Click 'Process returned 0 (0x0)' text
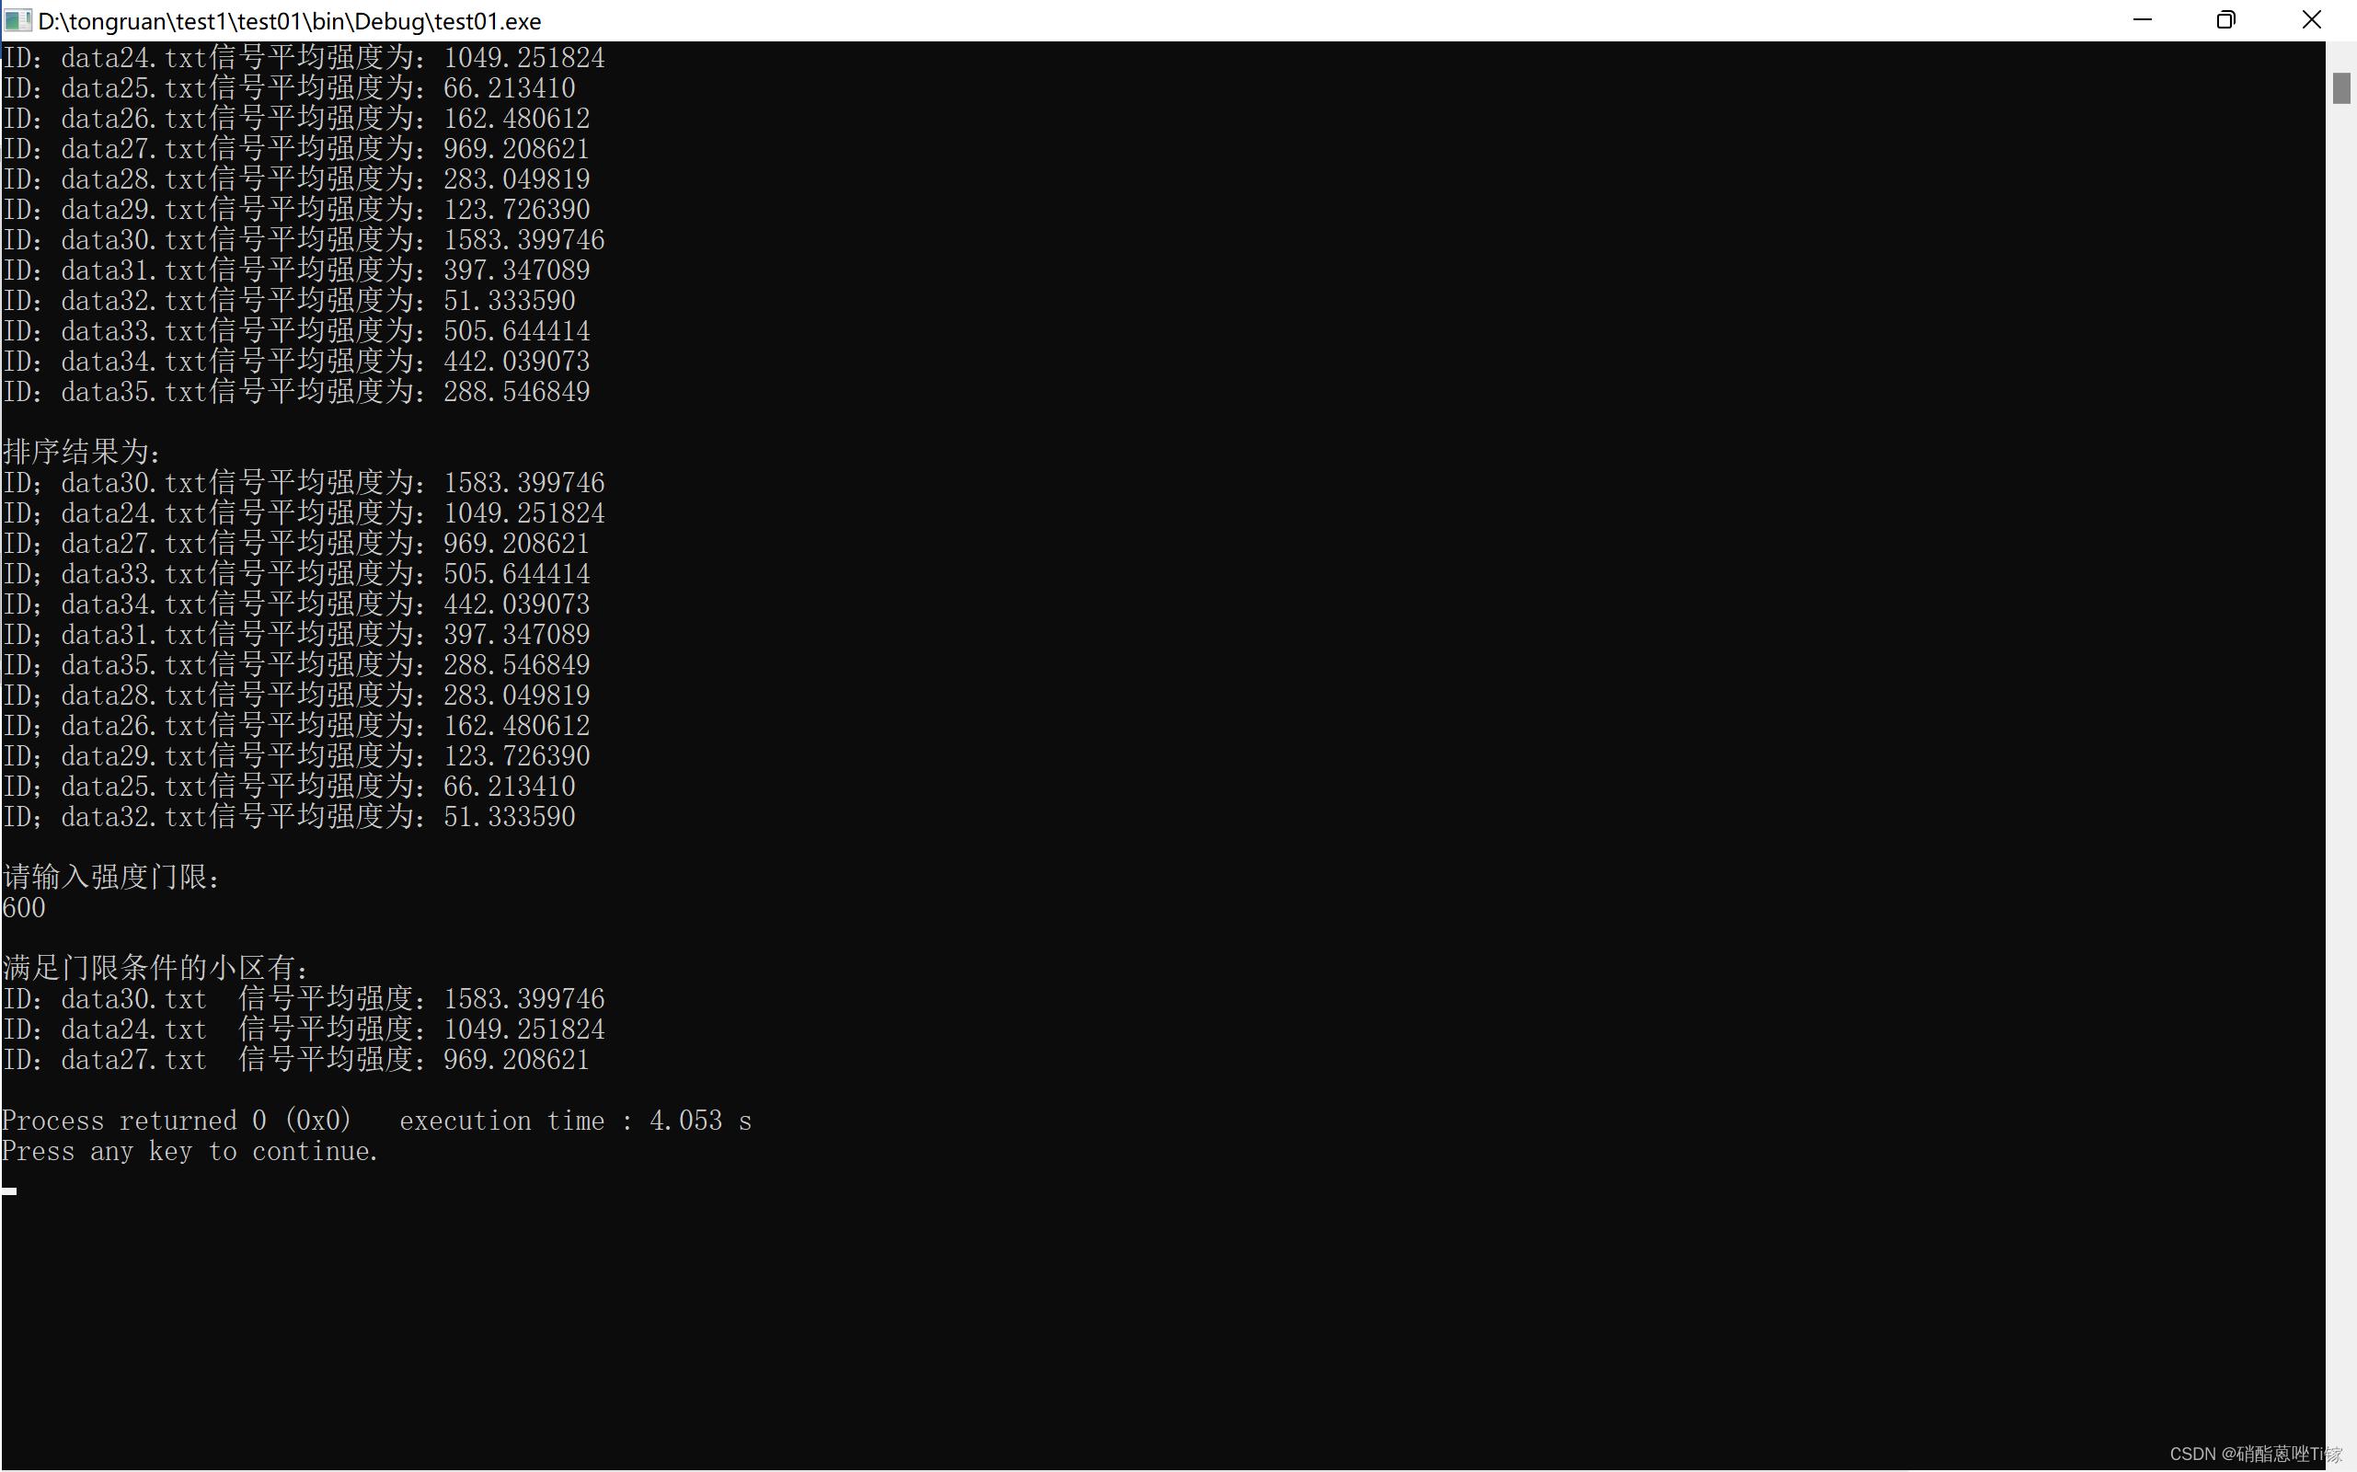 click(x=177, y=1121)
